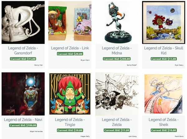This screenshot has height=139, width=187.
Task: Open the black-and-white Zelda ink drawing
Action: click(117, 94)
